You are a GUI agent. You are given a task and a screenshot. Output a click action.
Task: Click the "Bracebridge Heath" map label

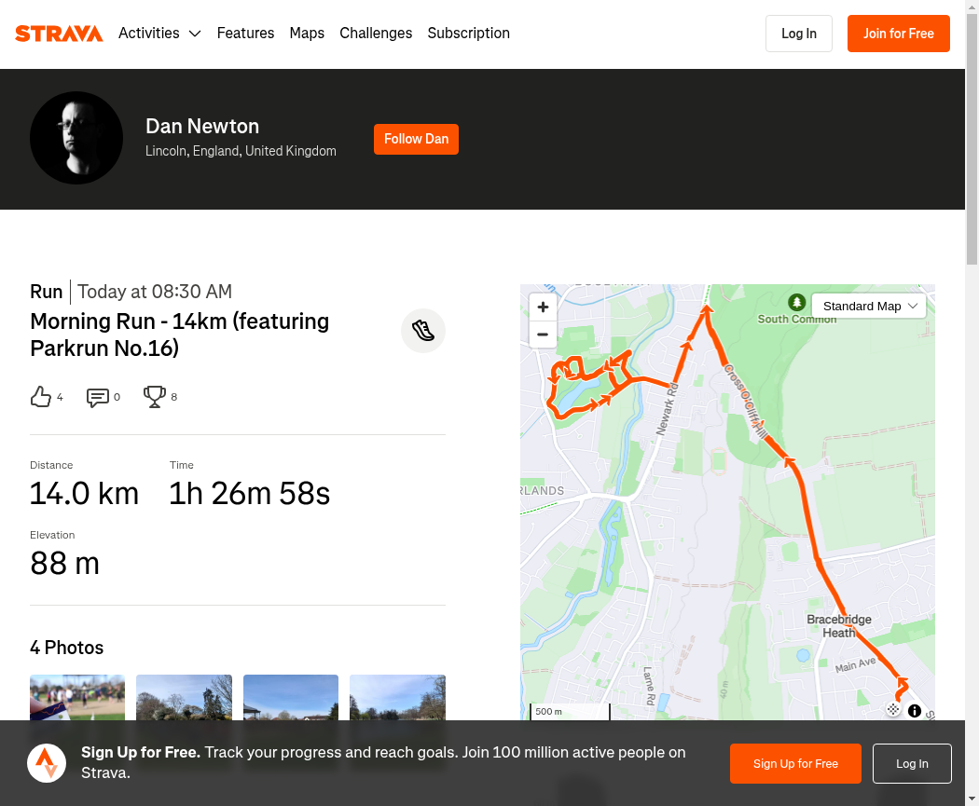click(x=839, y=626)
